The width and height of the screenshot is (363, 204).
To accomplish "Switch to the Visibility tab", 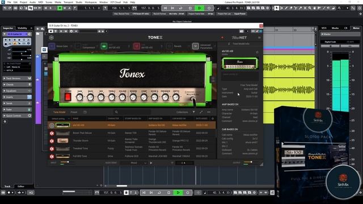I will (23, 28).
